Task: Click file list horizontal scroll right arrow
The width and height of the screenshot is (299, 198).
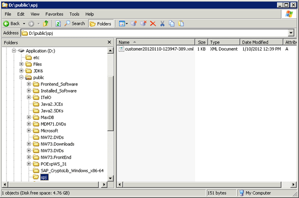Action: [x=293, y=184]
